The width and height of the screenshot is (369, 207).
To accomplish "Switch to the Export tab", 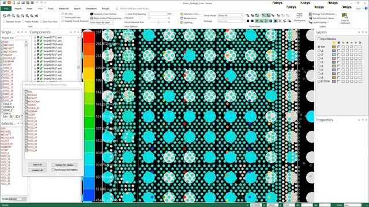I will point(77,9).
